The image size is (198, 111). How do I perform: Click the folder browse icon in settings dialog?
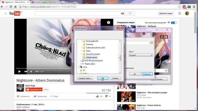pos(151,43)
